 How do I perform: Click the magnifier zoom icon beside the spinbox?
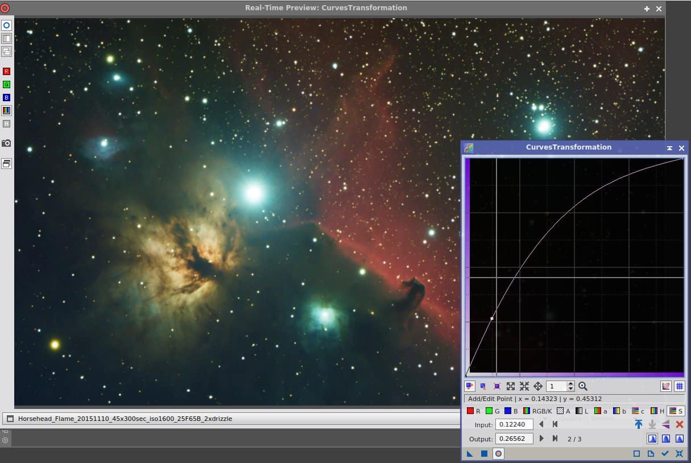click(x=582, y=386)
